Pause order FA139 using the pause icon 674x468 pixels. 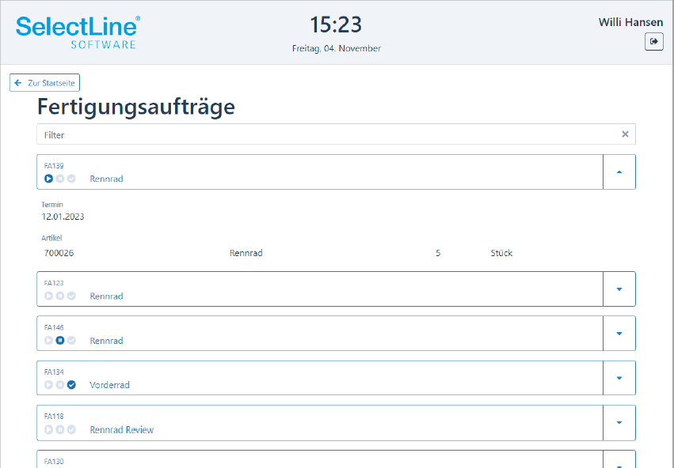[60, 179]
